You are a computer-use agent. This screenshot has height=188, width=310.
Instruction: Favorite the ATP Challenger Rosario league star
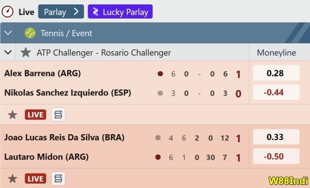click(x=26, y=53)
